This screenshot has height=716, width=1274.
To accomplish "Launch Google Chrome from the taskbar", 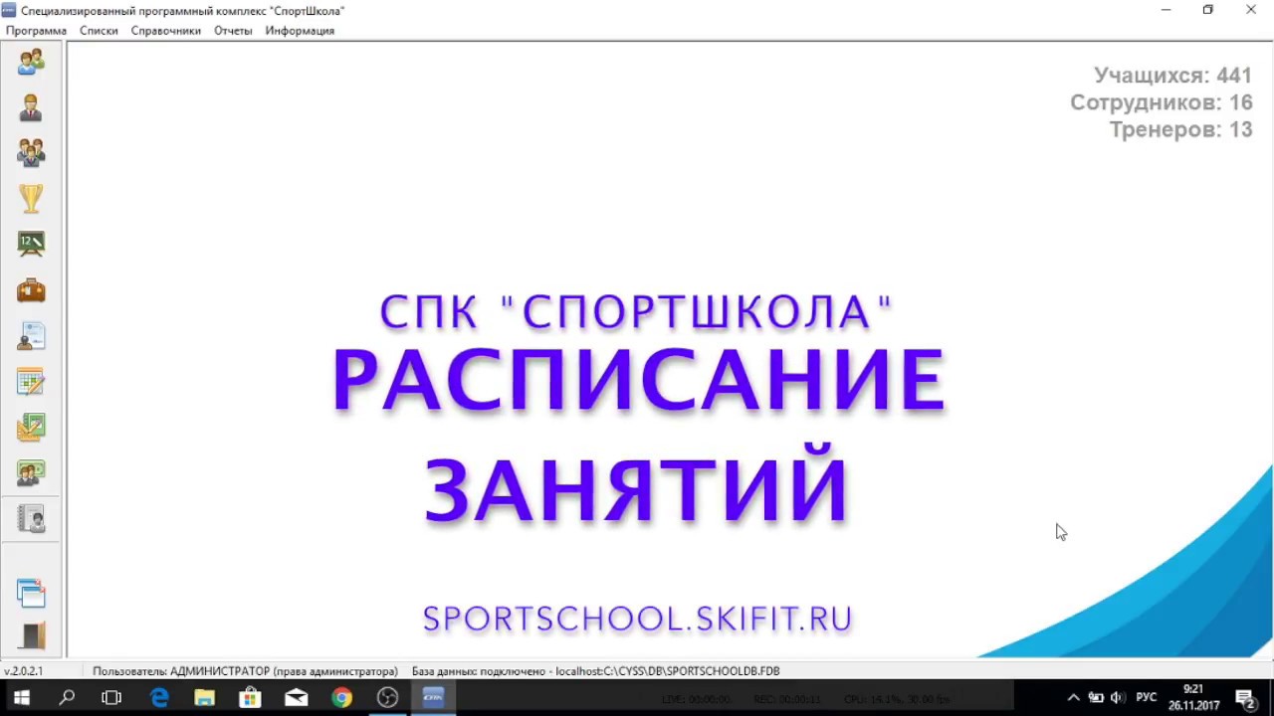I will pyautogui.click(x=341, y=698).
